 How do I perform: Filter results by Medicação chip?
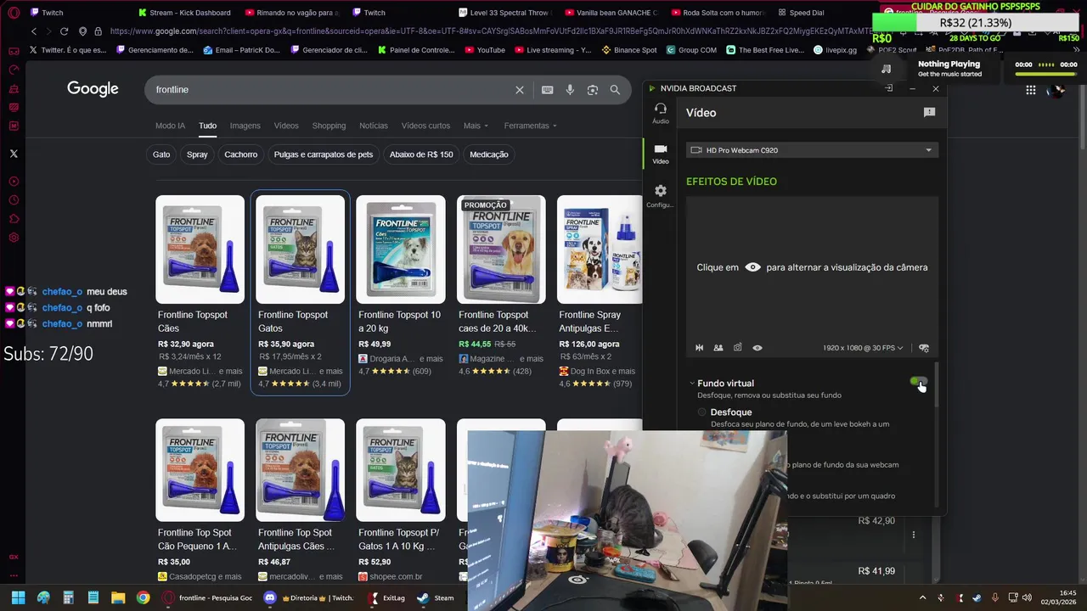click(489, 154)
